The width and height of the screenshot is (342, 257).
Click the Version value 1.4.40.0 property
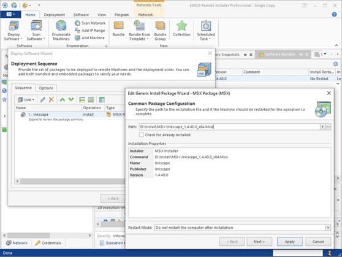(161, 175)
